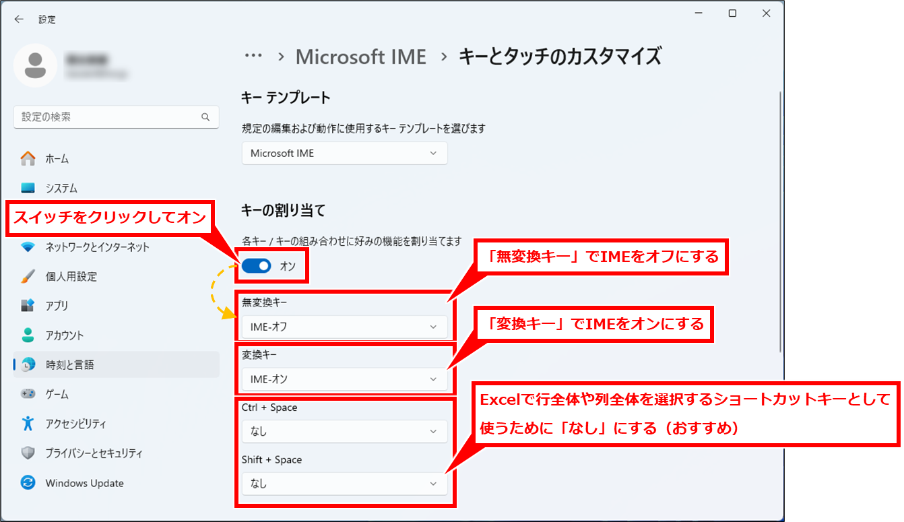Maximize the Settings window
This screenshot has width=904, height=522.
click(x=732, y=13)
